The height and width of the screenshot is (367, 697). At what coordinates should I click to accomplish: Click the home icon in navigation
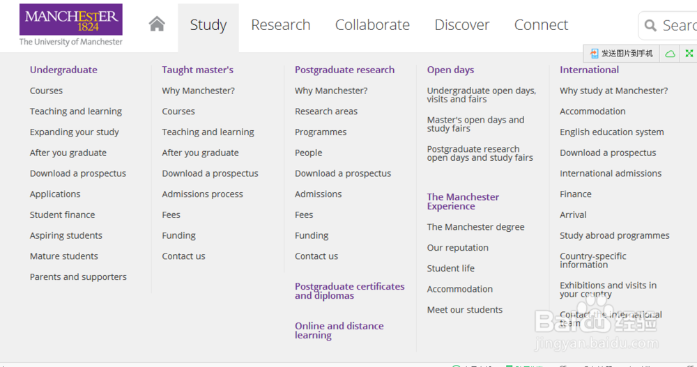[x=157, y=24]
